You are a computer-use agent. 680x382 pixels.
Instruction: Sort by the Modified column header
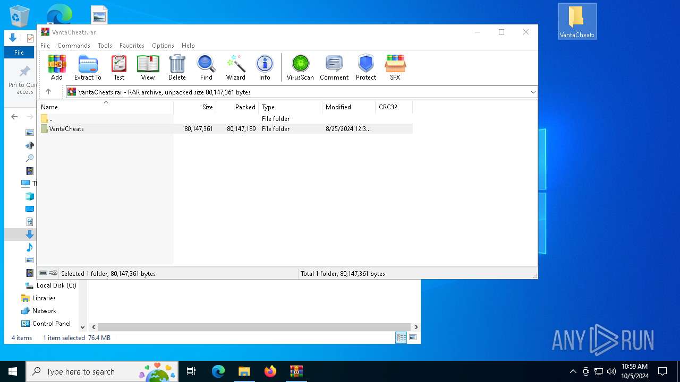pyautogui.click(x=349, y=107)
